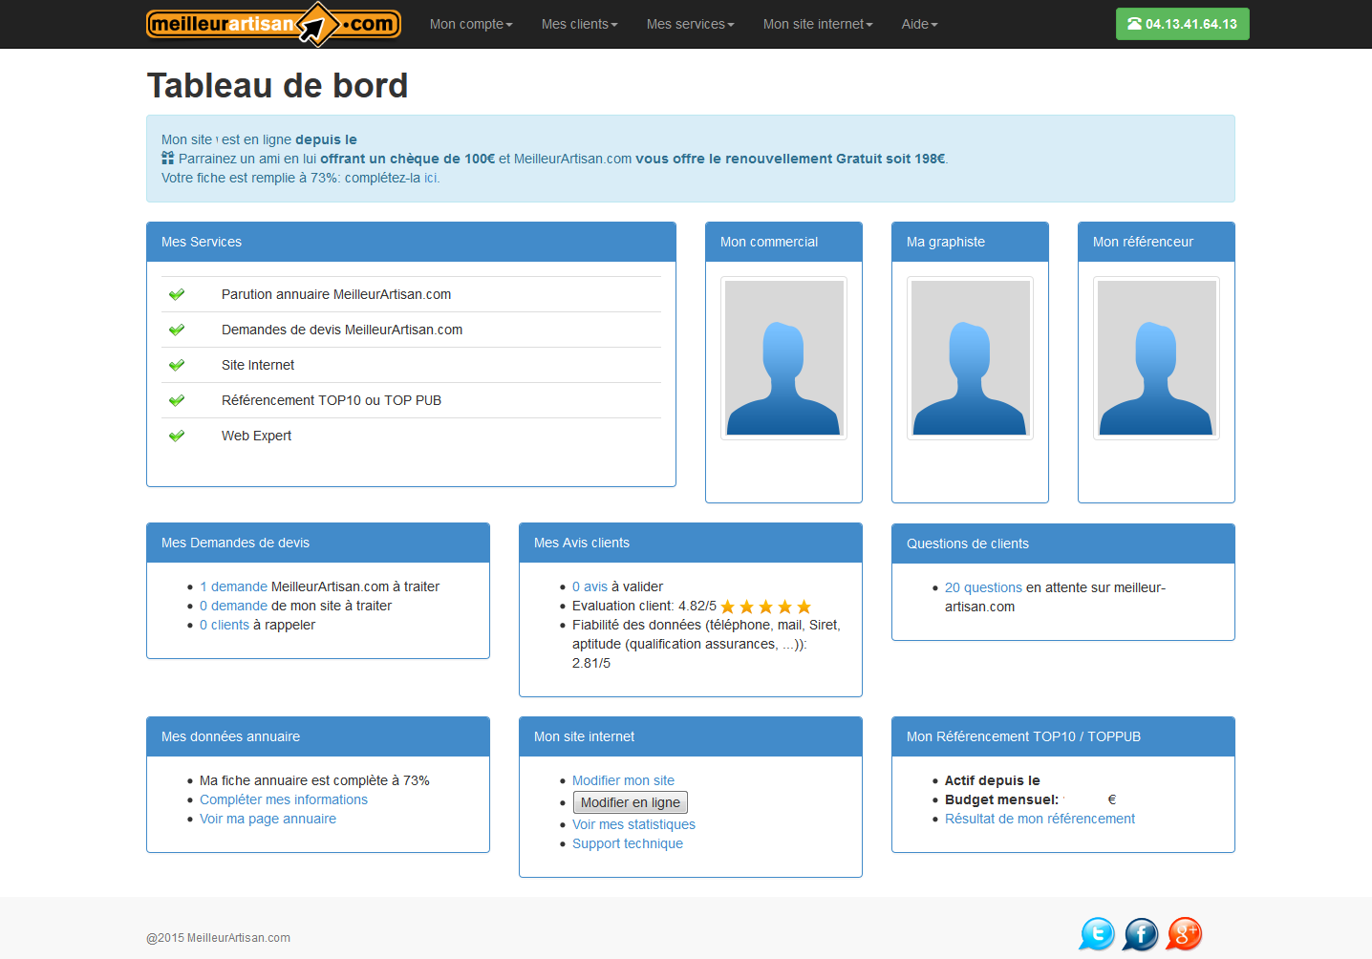Viewport: 1372px width, 959px height.
Task: Click 'Référencement TOP10 ou TOP PUB' text
Action: [332, 400]
